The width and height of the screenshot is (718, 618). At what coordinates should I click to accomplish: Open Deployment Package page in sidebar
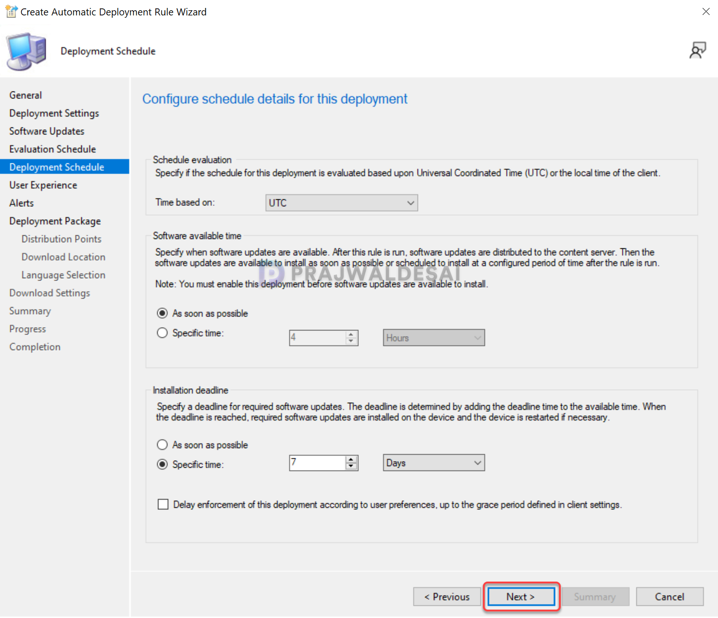pyautogui.click(x=55, y=221)
